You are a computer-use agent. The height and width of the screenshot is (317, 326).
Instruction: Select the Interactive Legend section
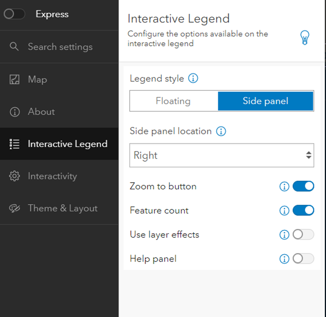pyautogui.click(x=59, y=144)
